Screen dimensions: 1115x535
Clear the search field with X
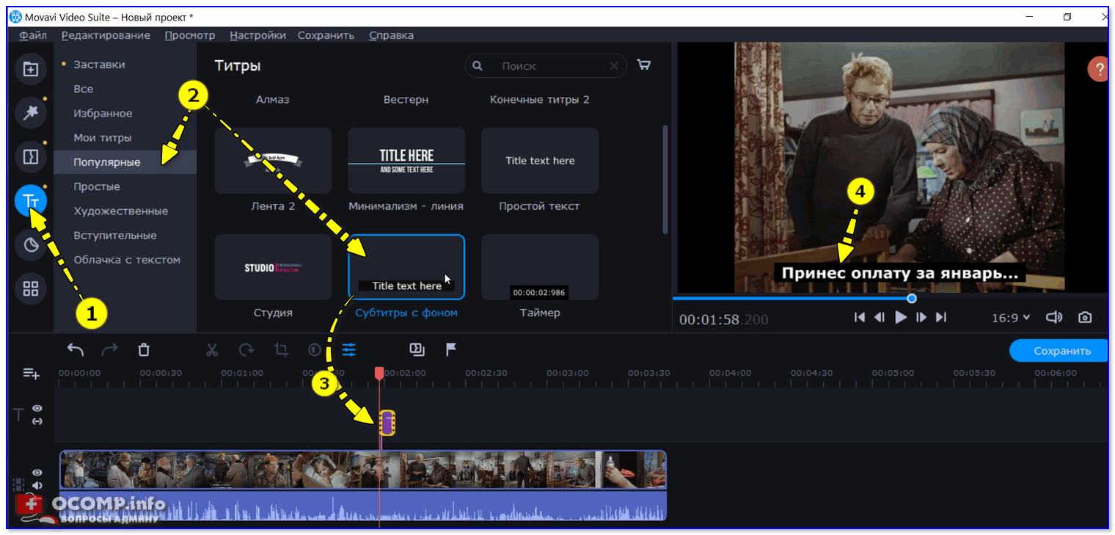point(614,66)
